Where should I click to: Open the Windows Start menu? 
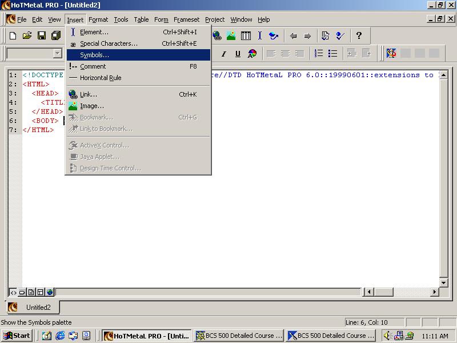click(x=17, y=336)
